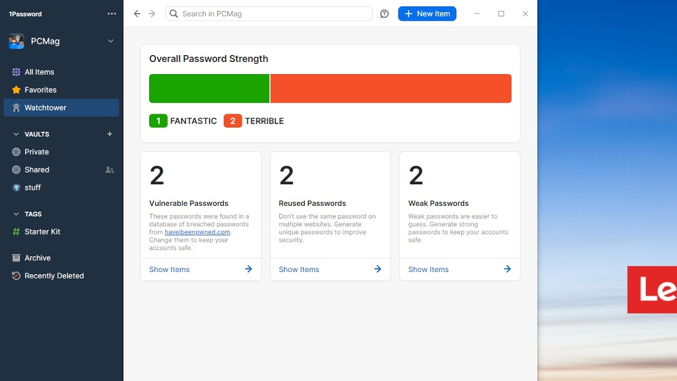Close the 1Password window
Viewport: 677px width, 381px height.
(x=525, y=14)
